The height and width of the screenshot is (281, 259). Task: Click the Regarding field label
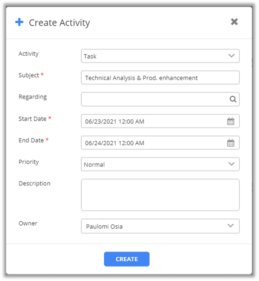tap(33, 97)
